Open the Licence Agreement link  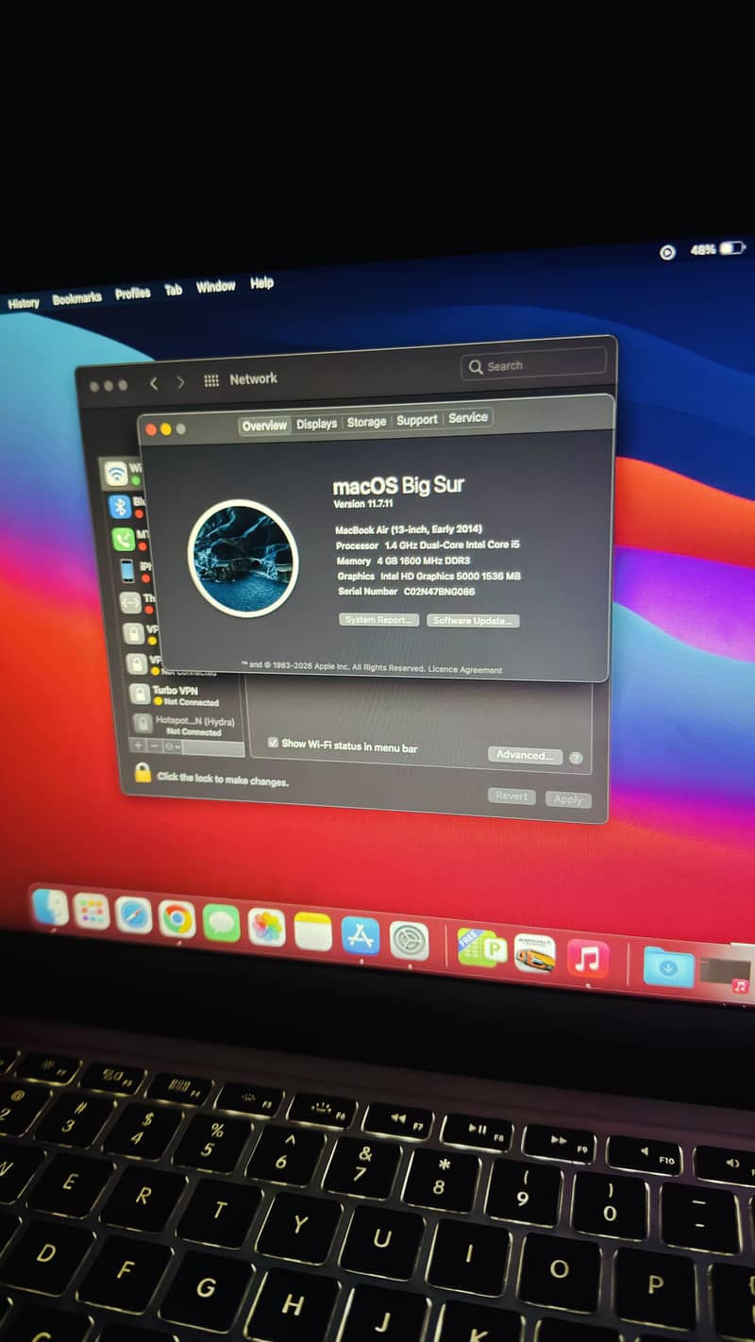tap(465, 669)
